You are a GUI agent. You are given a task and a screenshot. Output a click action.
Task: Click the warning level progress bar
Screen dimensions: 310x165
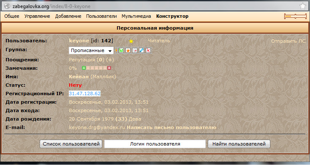(x=96, y=68)
